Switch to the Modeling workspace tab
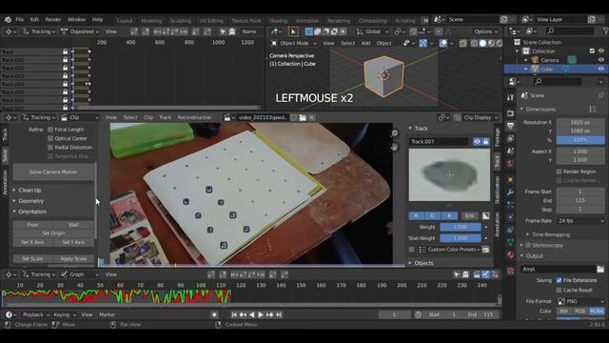Screen dimensions: 609x343 (x=151, y=21)
